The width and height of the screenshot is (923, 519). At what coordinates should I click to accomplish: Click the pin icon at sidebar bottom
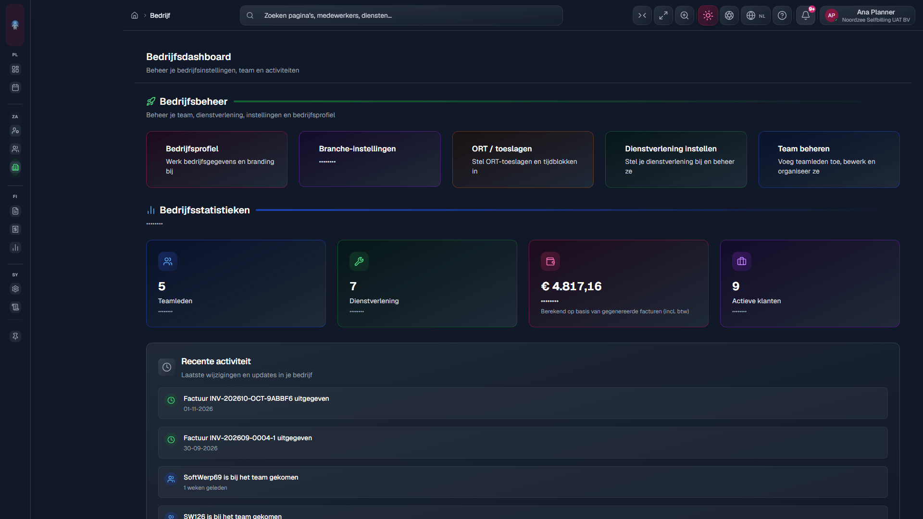(x=15, y=336)
